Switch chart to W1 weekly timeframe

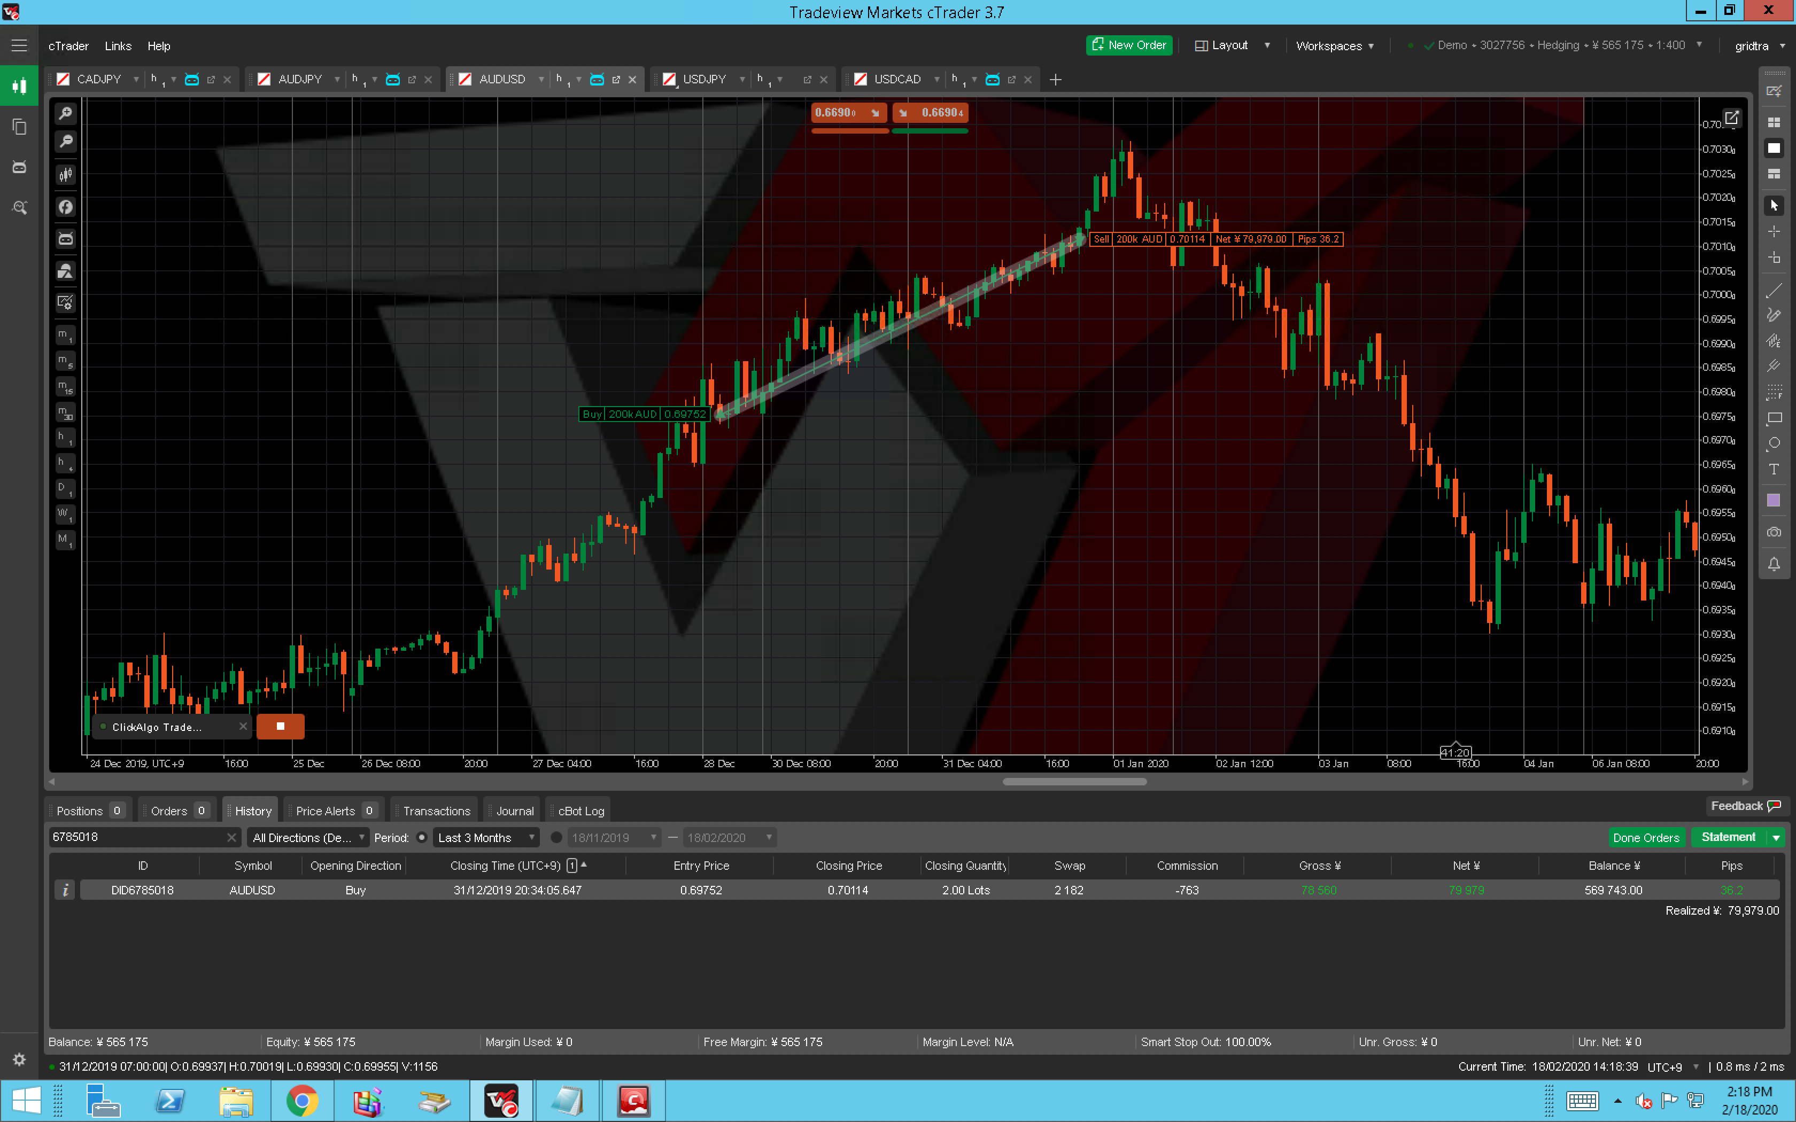65,514
